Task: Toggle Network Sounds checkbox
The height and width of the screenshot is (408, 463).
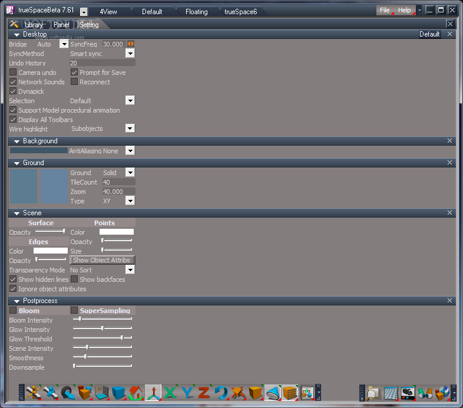Action: pyautogui.click(x=13, y=81)
